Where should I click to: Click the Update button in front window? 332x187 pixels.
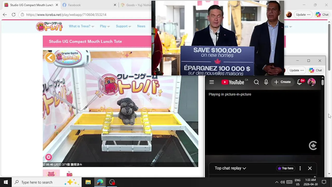click(303, 15)
